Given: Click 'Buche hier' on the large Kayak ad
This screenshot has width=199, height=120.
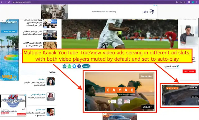Looking at the screenshot, I should pyautogui.click(x=146, y=76).
